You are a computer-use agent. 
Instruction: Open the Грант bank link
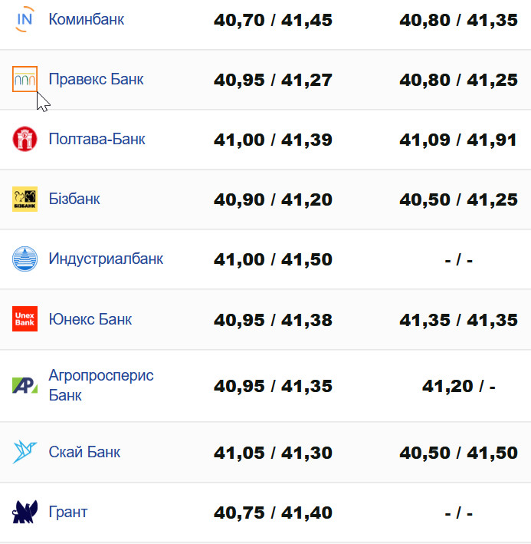pyautogui.click(x=68, y=512)
